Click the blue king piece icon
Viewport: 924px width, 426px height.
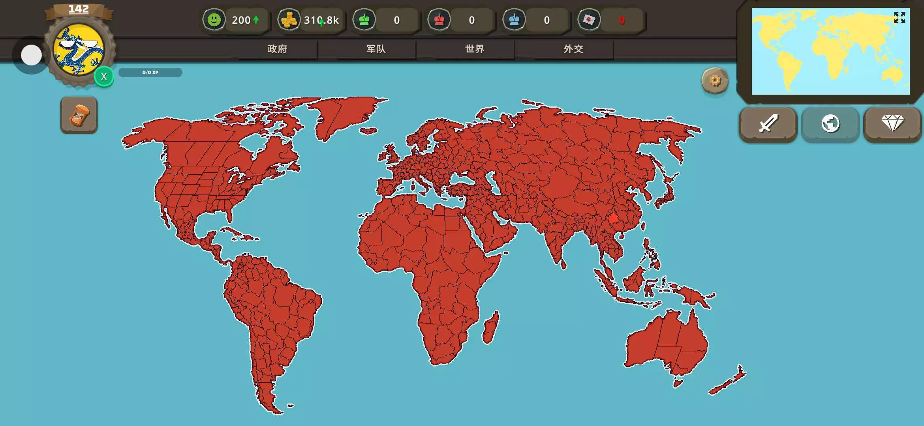tap(514, 20)
